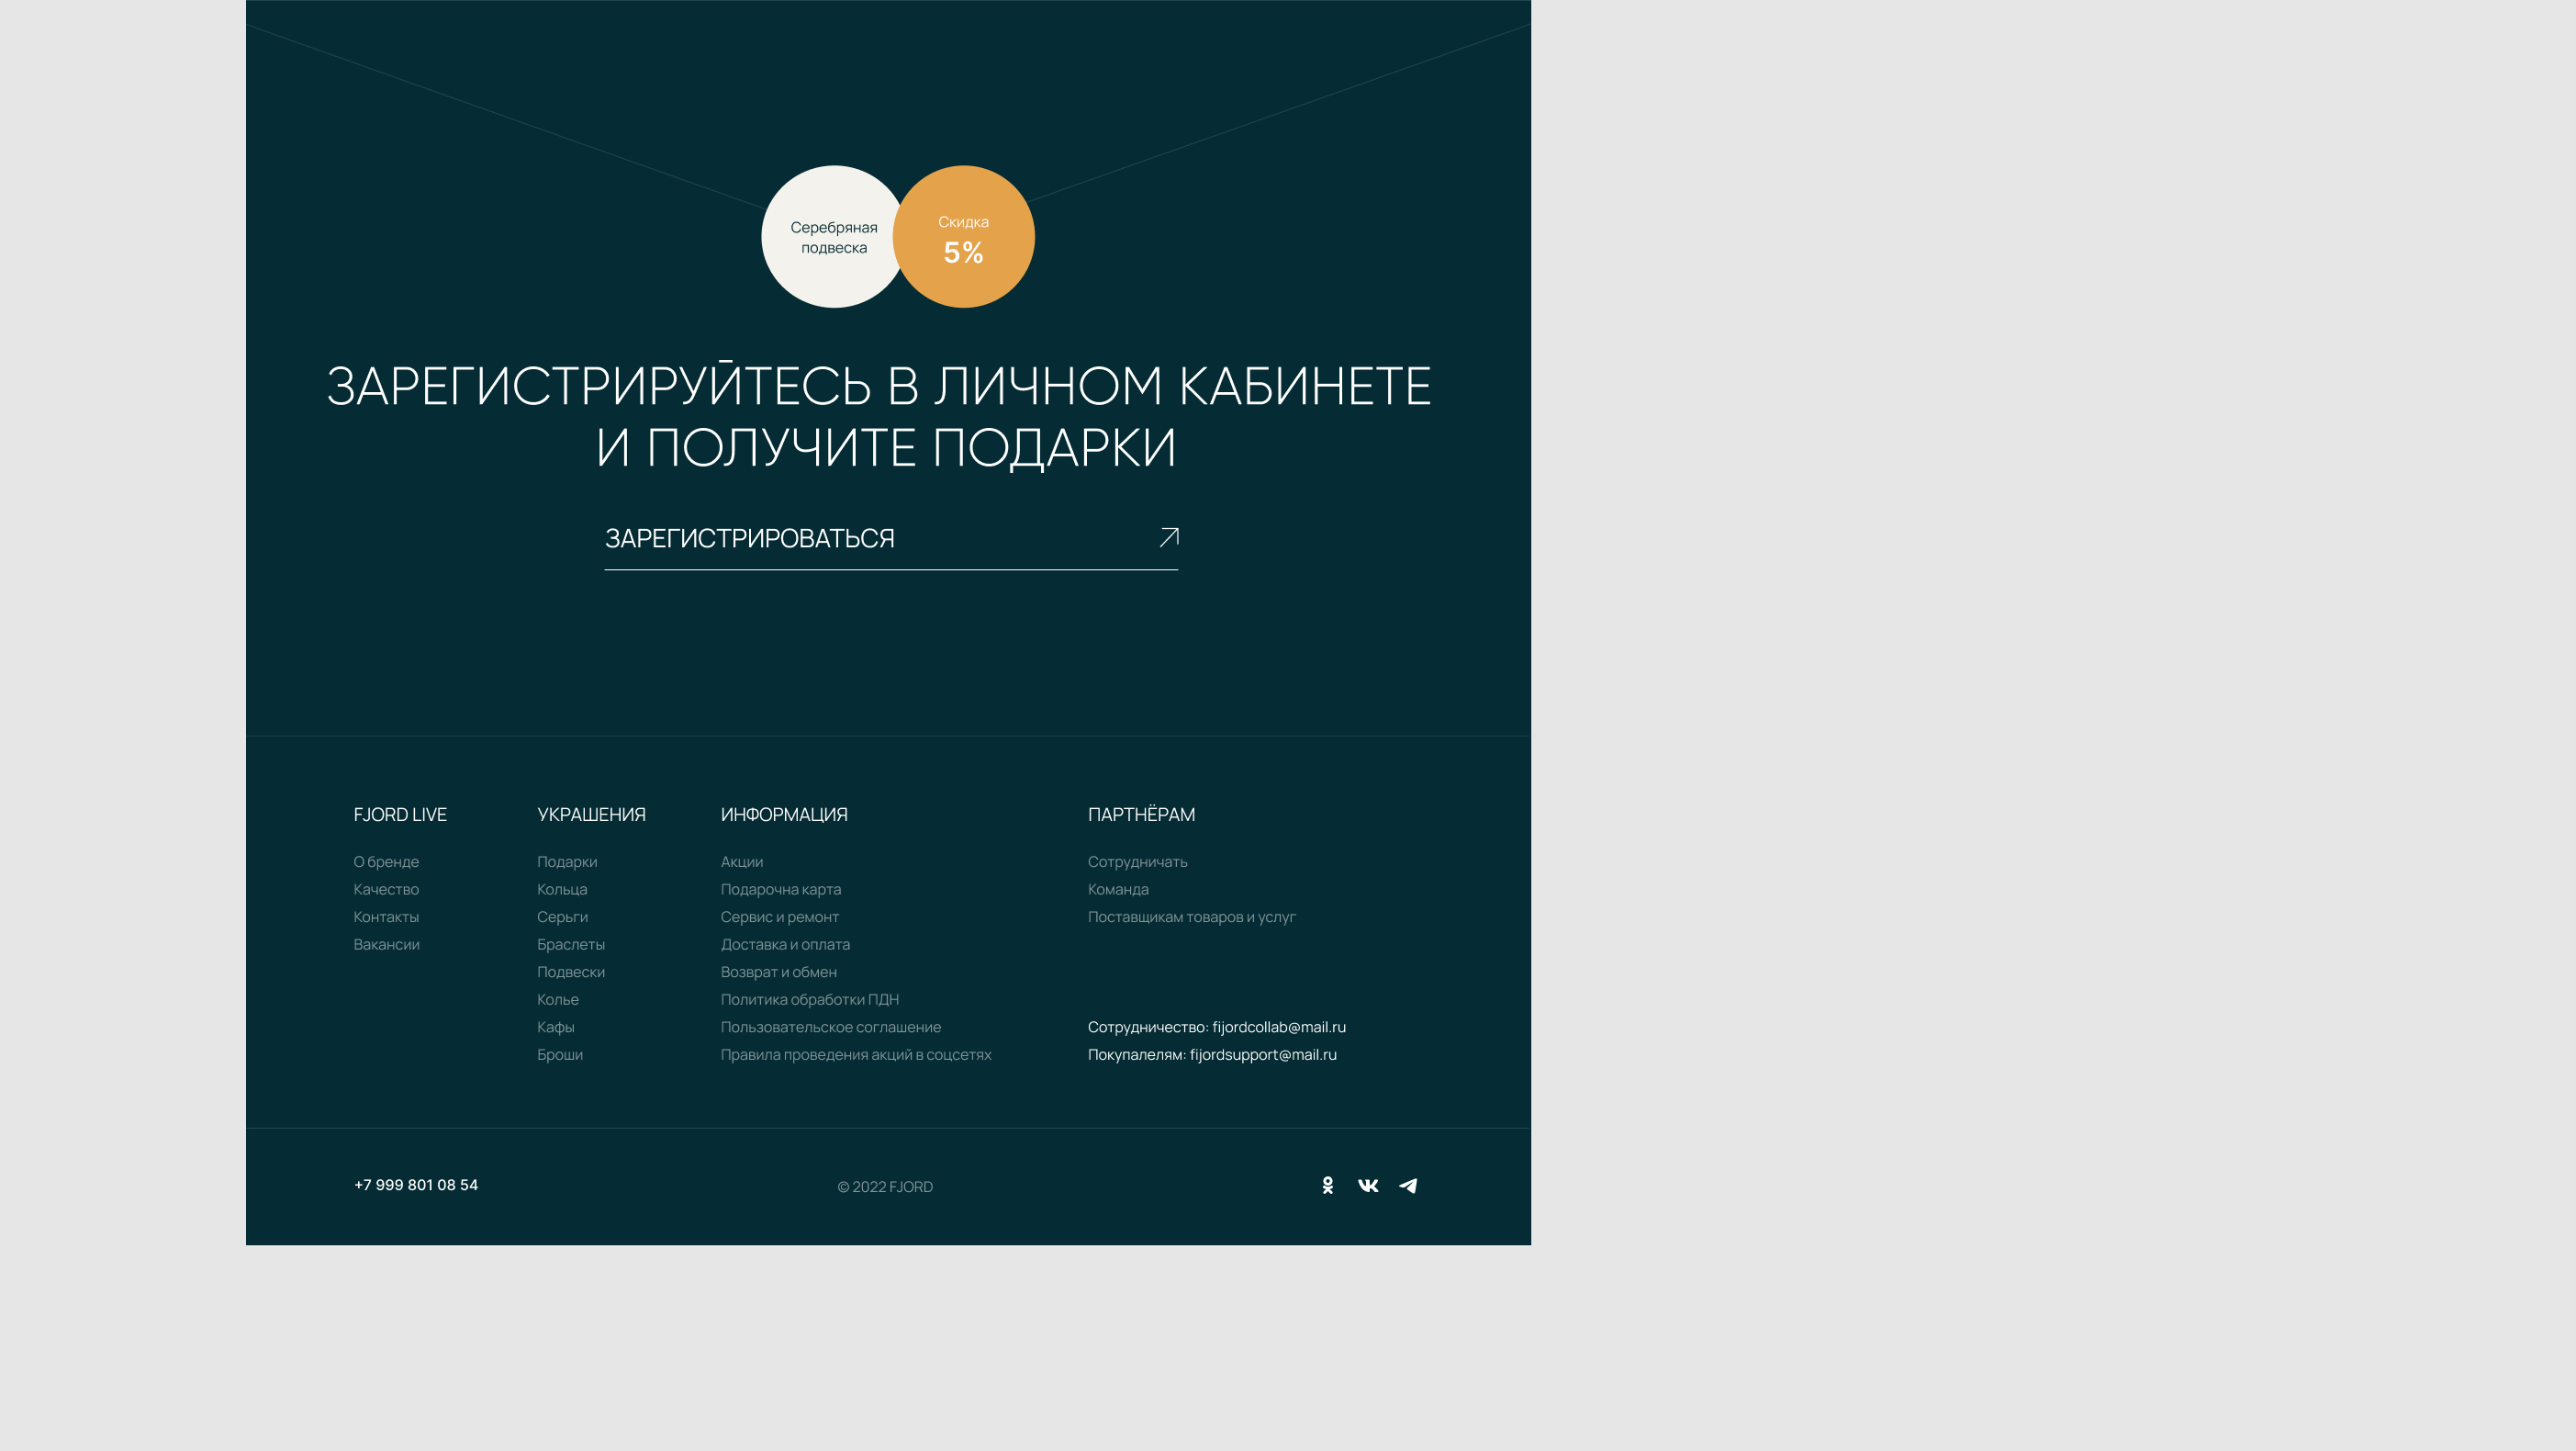Viewport: 2576px width, 1451px height.
Task: Open the Вакансии link
Action: [x=386, y=945]
